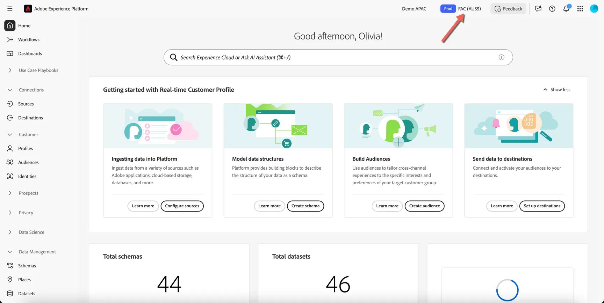Screen dimensions: 604x303
Task: Click the Profiles sidebar icon
Action: click(10, 148)
